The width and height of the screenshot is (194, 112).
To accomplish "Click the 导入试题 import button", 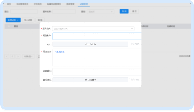I will pyautogui.click(x=28, y=20).
